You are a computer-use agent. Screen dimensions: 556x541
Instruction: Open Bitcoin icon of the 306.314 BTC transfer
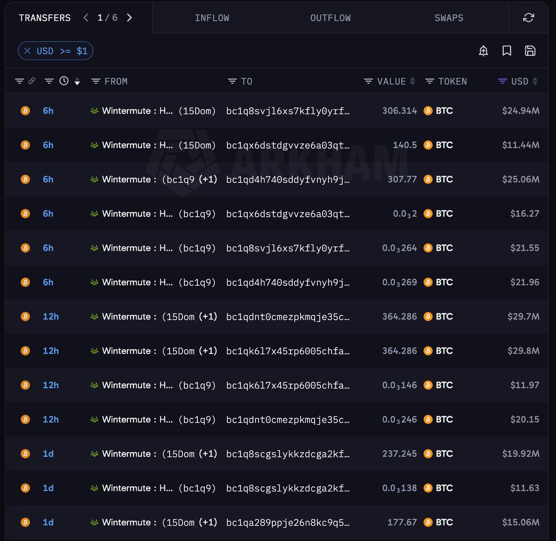tap(25, 111)
